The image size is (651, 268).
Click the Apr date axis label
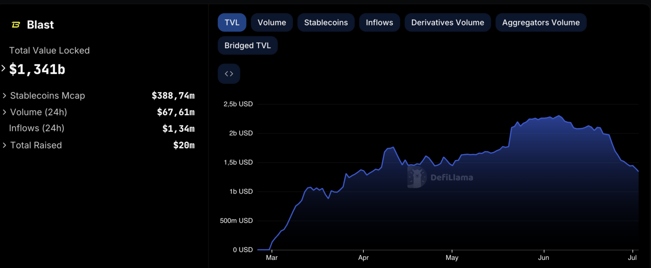click(x=363, y=257)
